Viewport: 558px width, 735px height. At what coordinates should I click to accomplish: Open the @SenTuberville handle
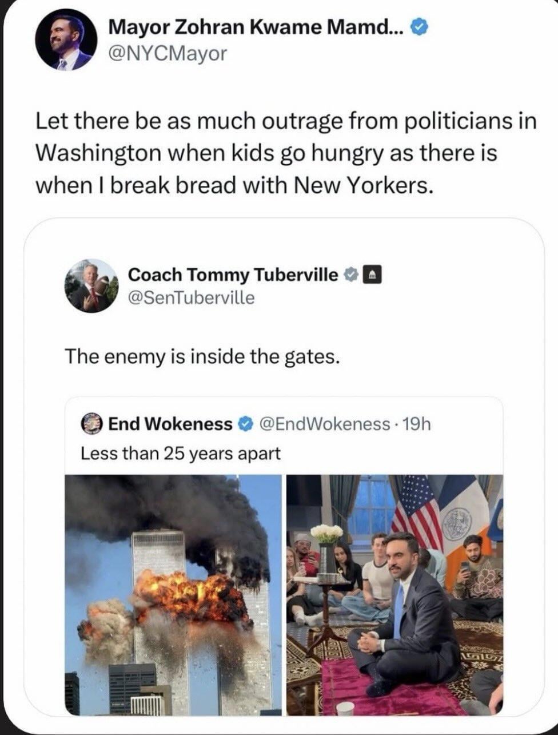192,297
